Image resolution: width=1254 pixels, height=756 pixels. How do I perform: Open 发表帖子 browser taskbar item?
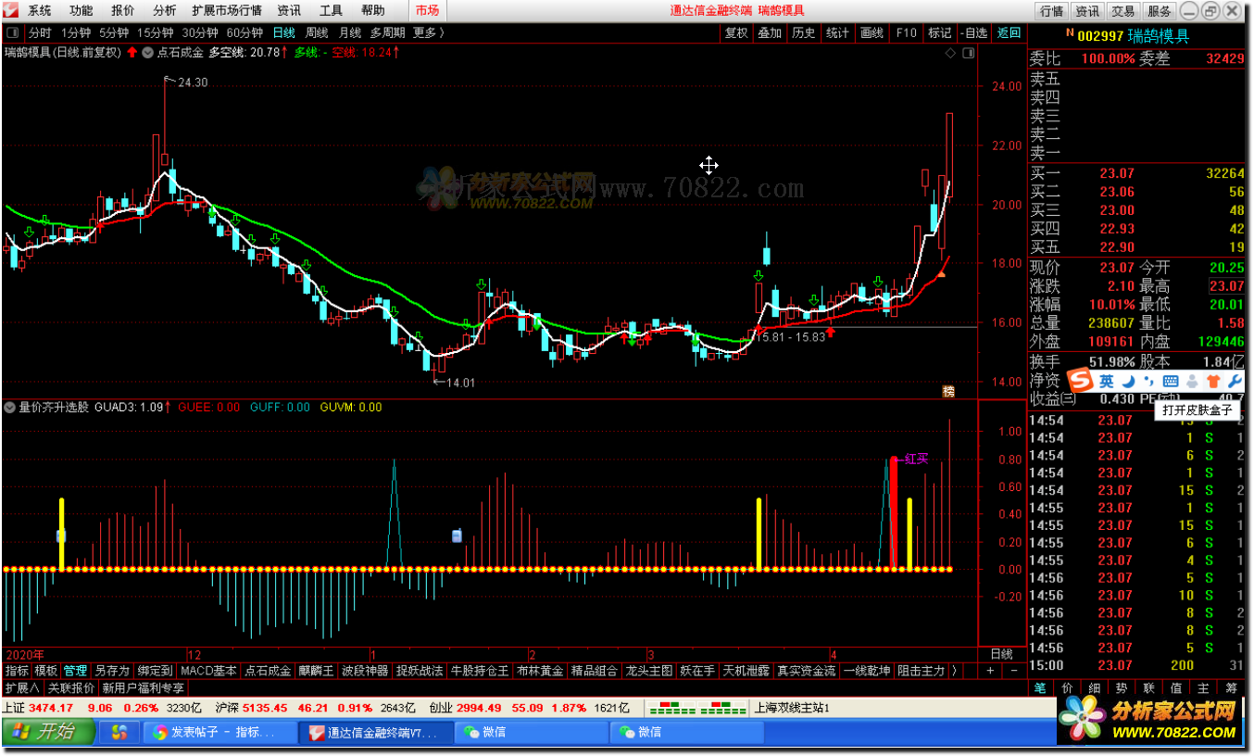click(220, 732)
